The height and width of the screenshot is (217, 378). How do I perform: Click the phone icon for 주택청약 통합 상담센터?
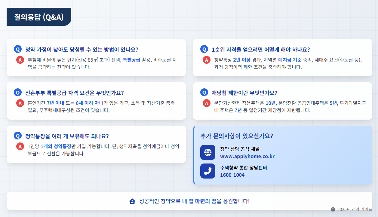pyautogui.click(x=208, y=171)
